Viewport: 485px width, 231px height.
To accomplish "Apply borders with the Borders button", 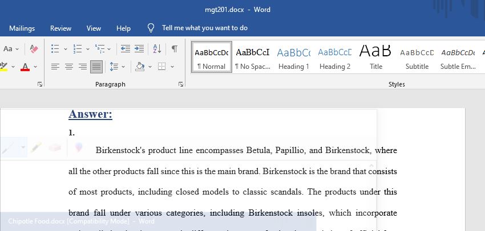I will (162, 67).
